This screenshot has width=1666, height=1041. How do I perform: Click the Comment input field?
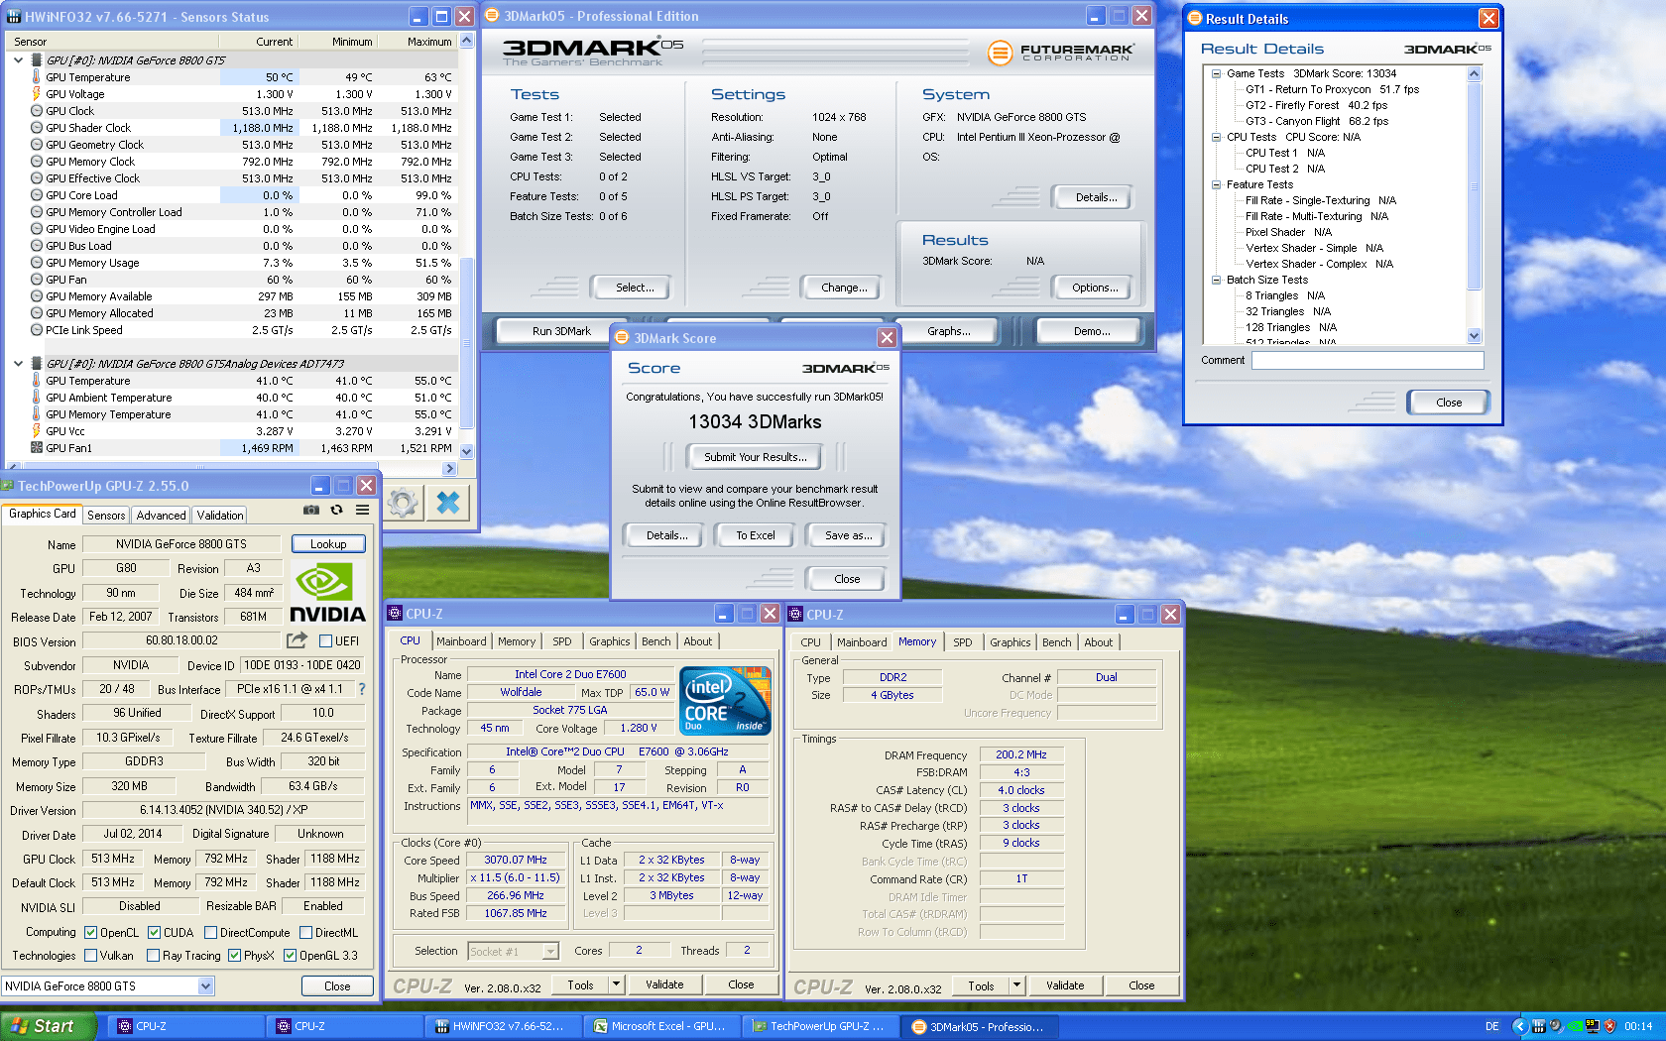coord(1367,361)
